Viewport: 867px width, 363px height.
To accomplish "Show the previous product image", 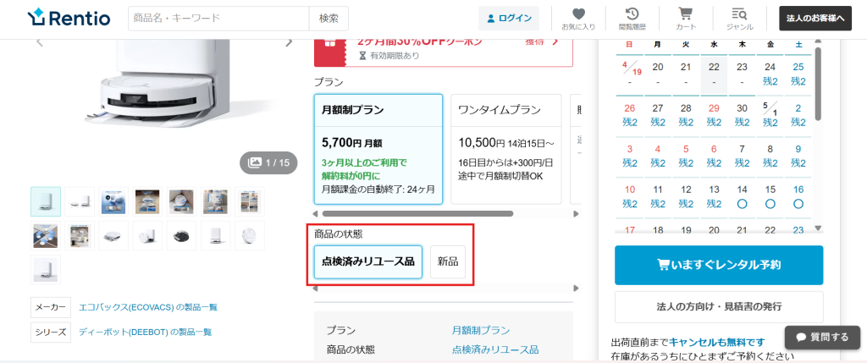I will pyautogui.click(x=39, y=42).
